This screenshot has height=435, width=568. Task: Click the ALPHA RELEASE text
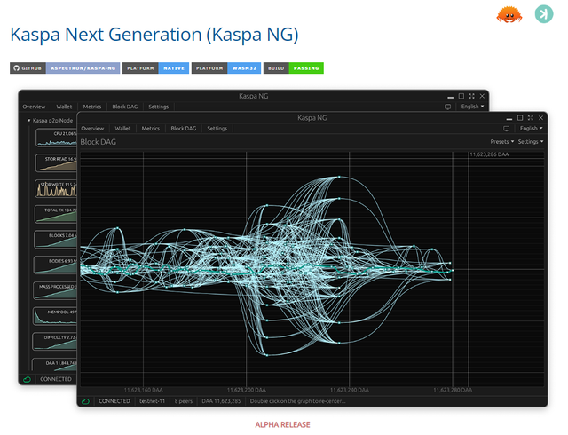click(282, 425)
